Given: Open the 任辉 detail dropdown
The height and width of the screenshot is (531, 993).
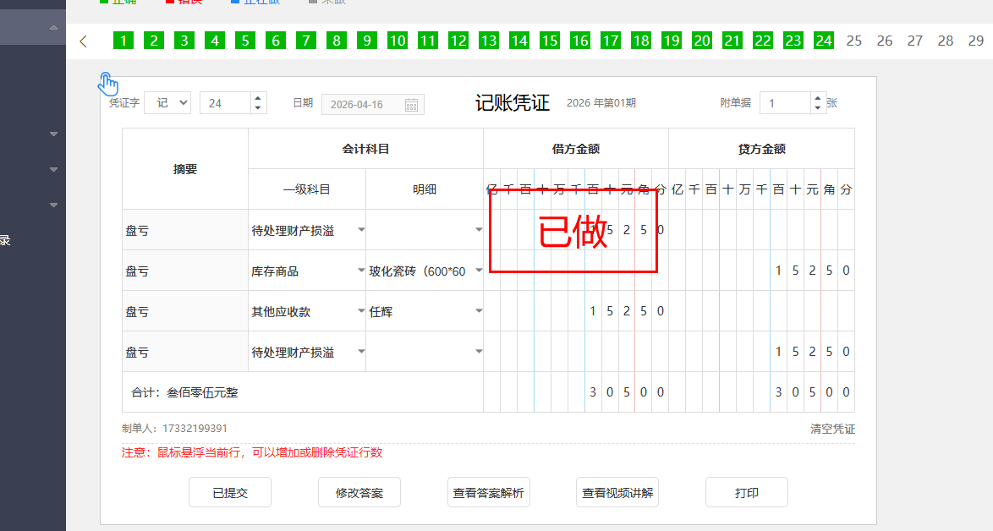Looking at the screenshot, I should point(479,311).
